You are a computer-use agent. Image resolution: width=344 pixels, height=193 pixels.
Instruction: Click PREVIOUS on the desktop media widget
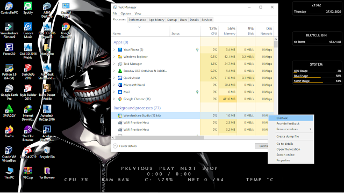pos(137,168)
